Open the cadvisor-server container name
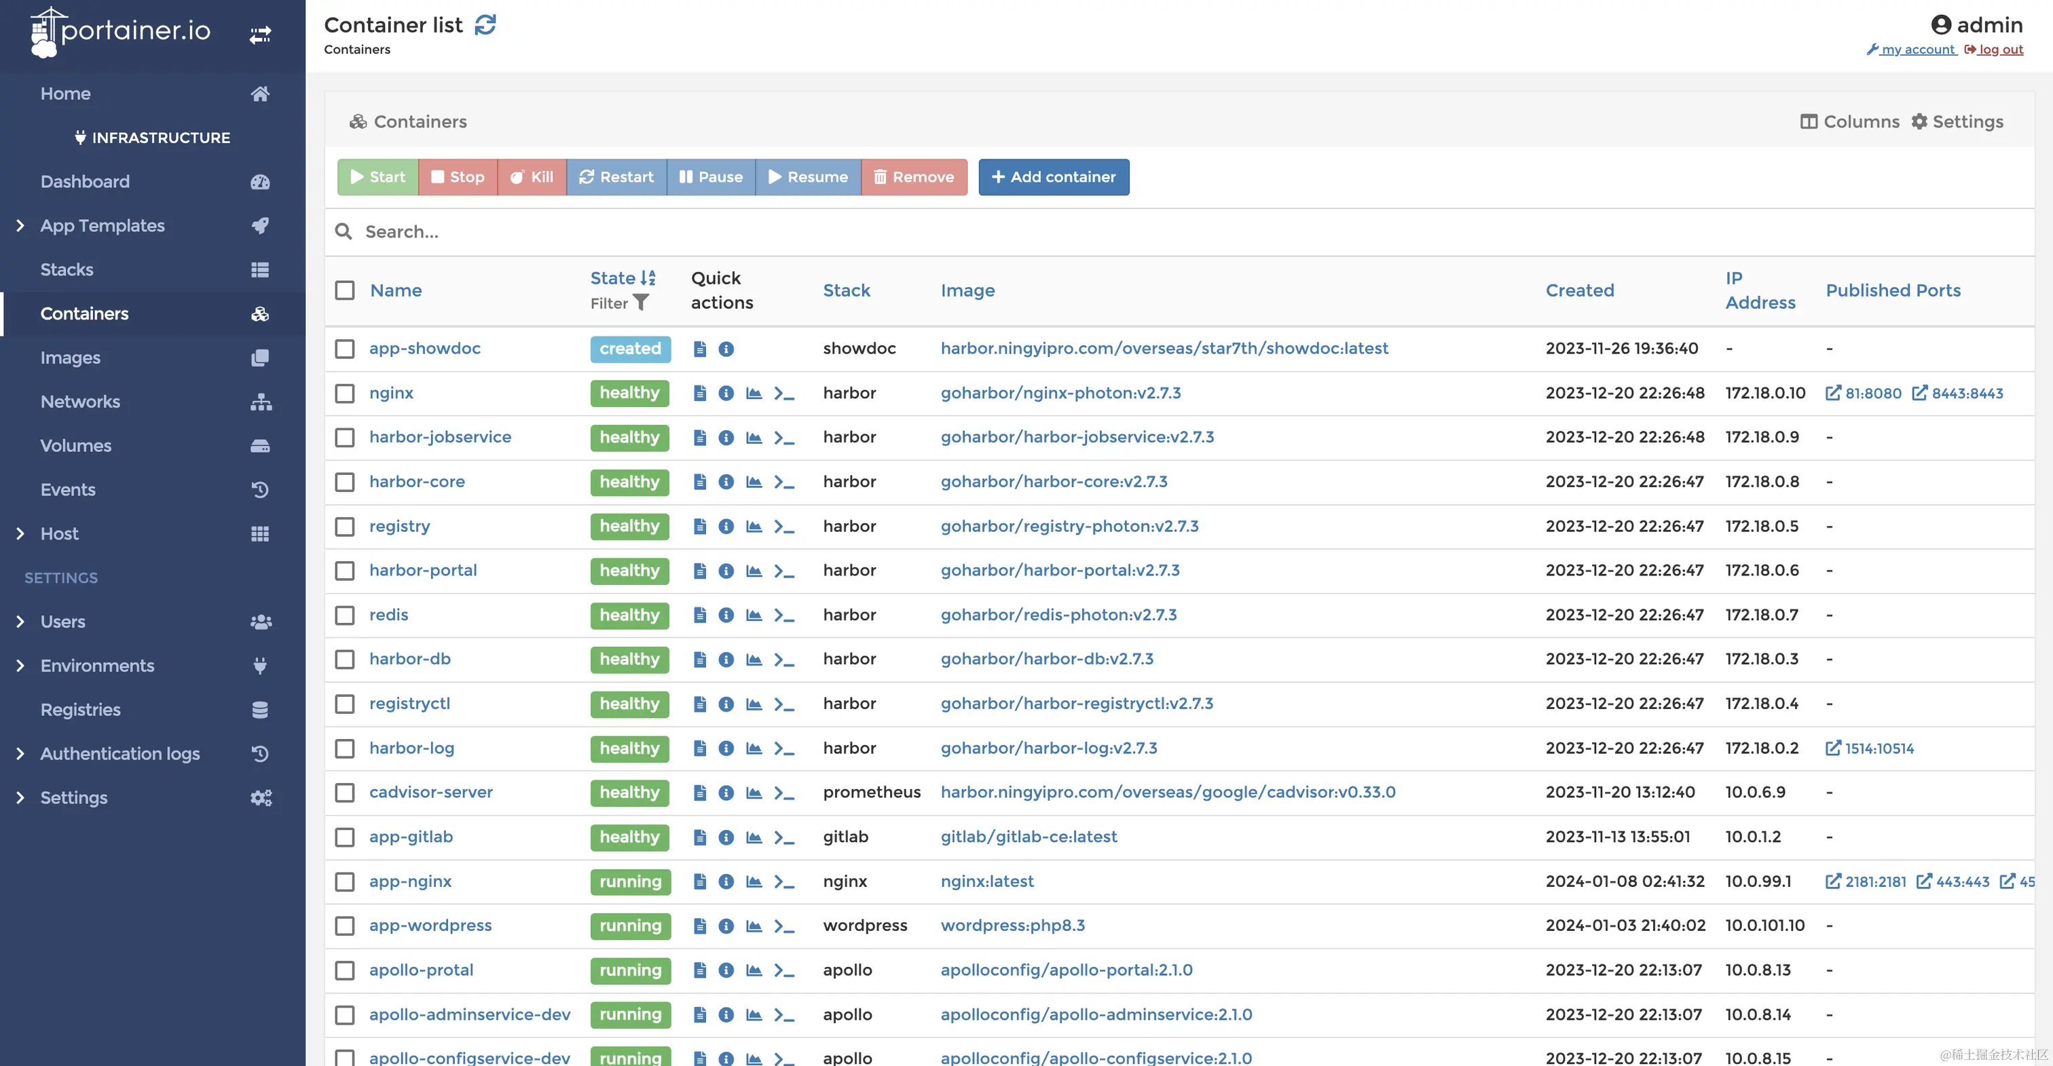 pos(430,792)
